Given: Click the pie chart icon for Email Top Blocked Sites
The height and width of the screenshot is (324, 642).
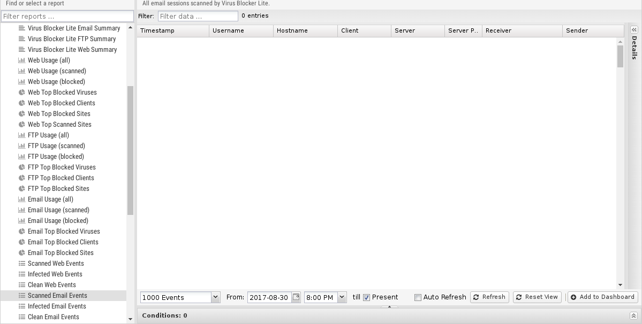Looking at the screenshot, I should 22,253.
